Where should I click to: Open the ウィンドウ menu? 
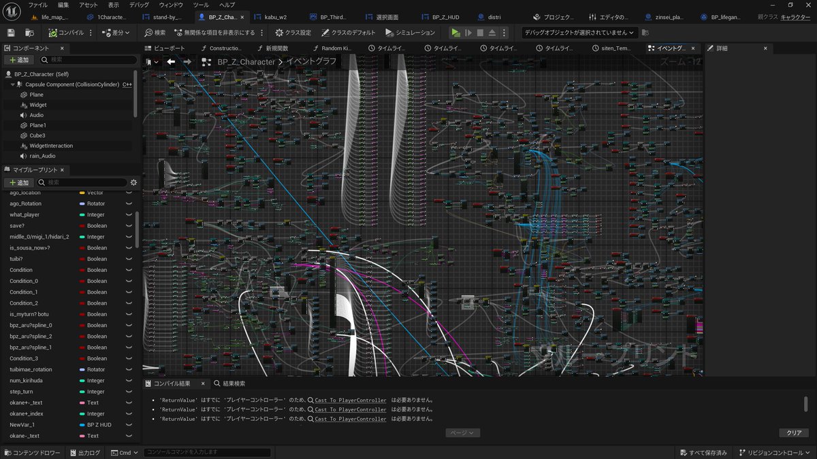(x=170, y=5)
